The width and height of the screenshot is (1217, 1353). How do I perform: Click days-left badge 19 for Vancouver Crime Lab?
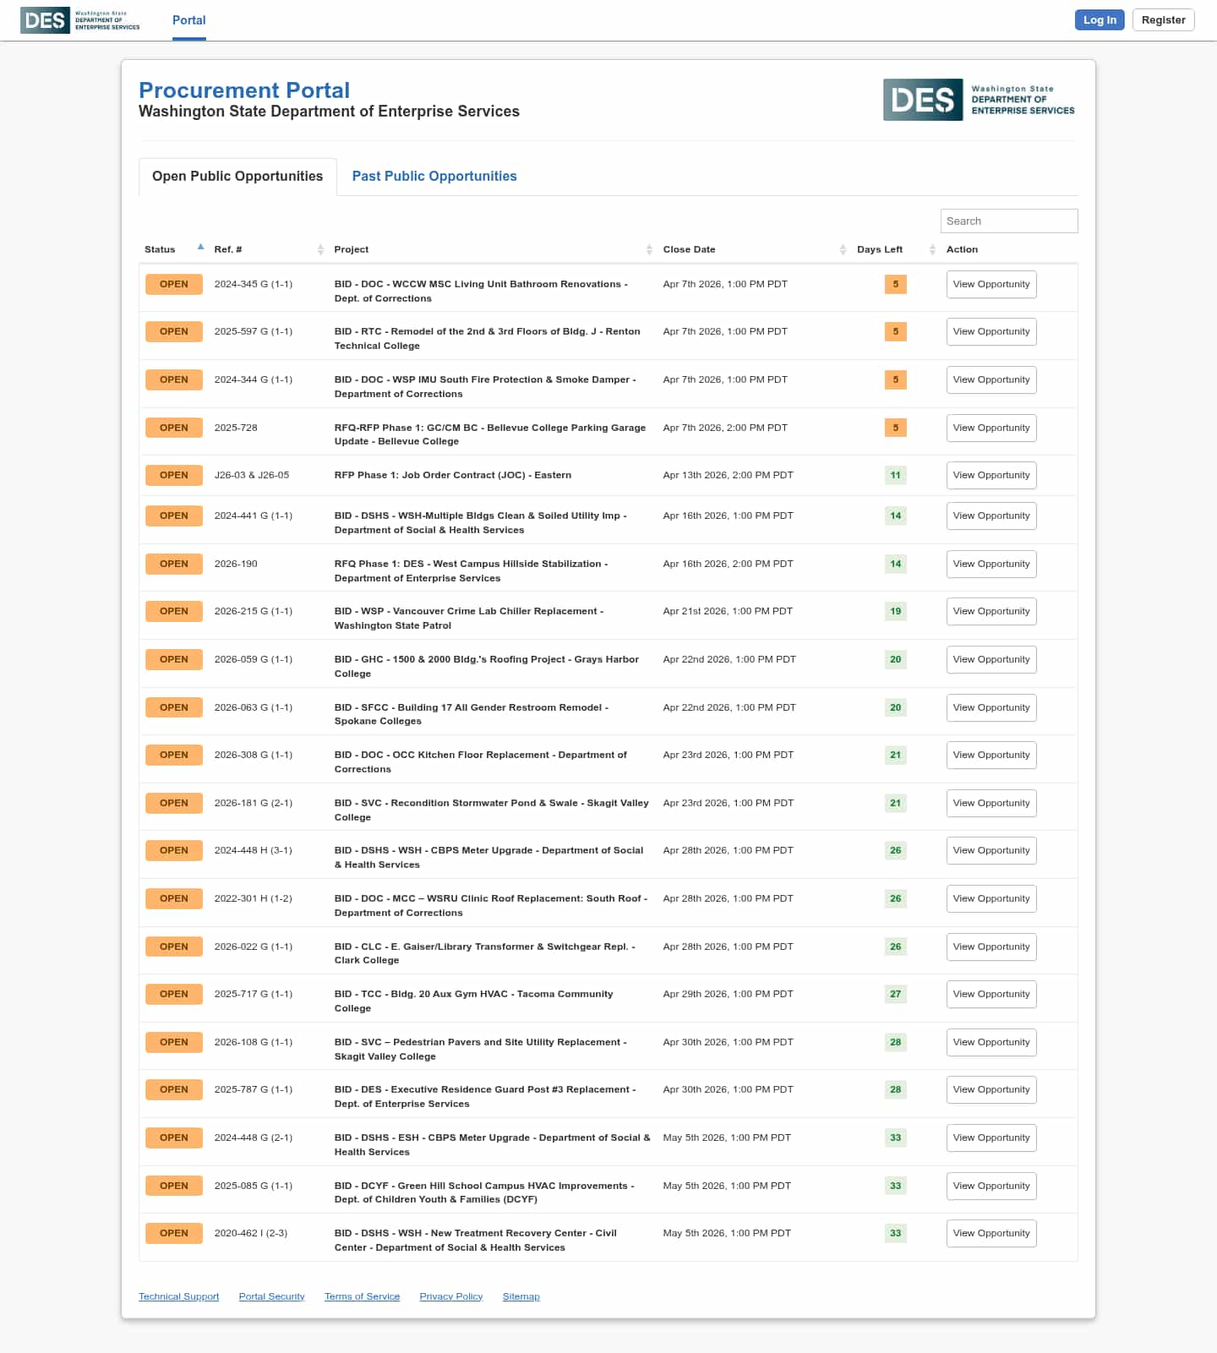pyautogui.click(x=896, y=611)
